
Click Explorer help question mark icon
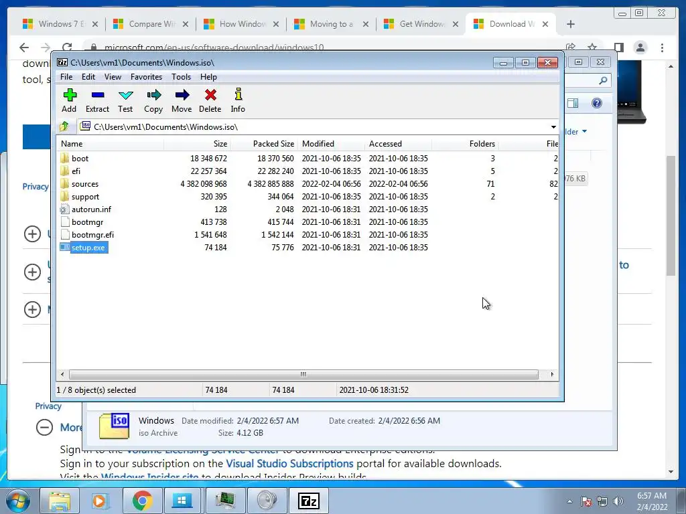(x=597, y=103)
